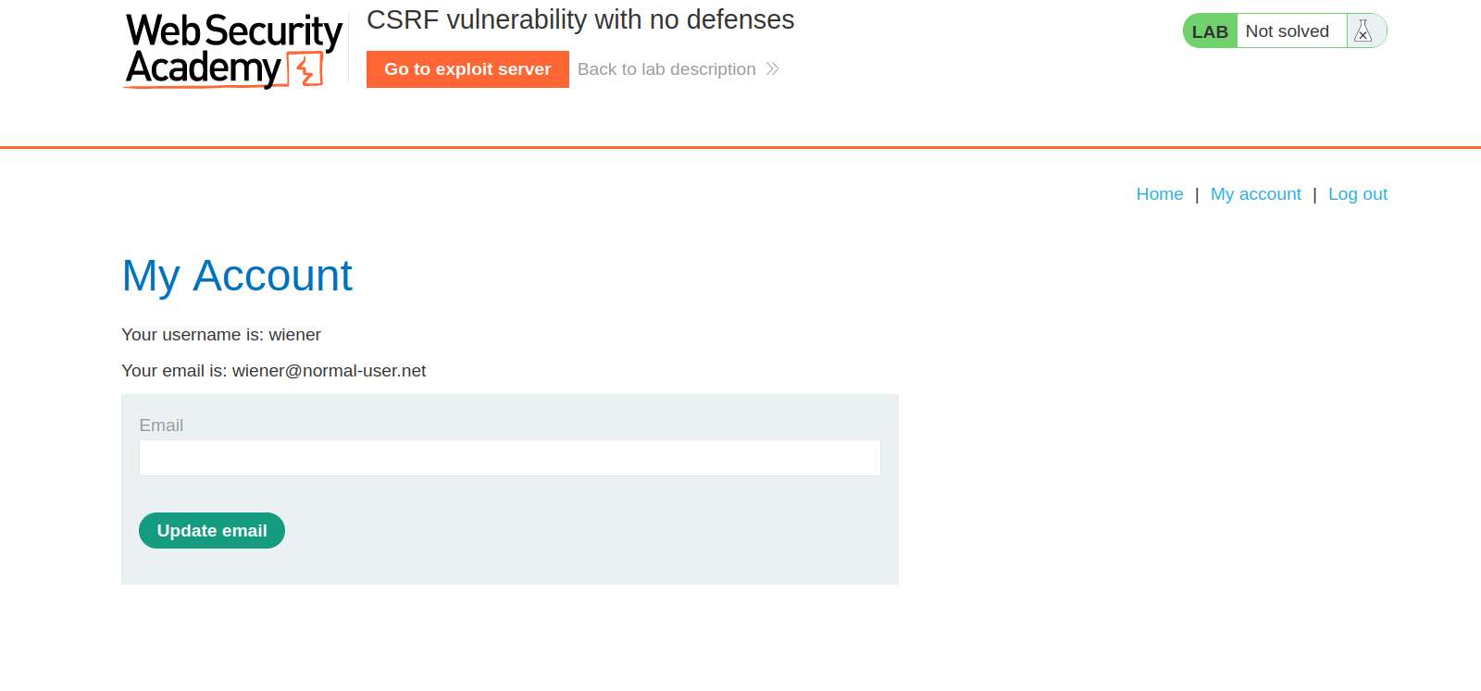The height and width of the screenshot is (691, 1481).
Task: Log out of the wiener account
Action: 1358,194
